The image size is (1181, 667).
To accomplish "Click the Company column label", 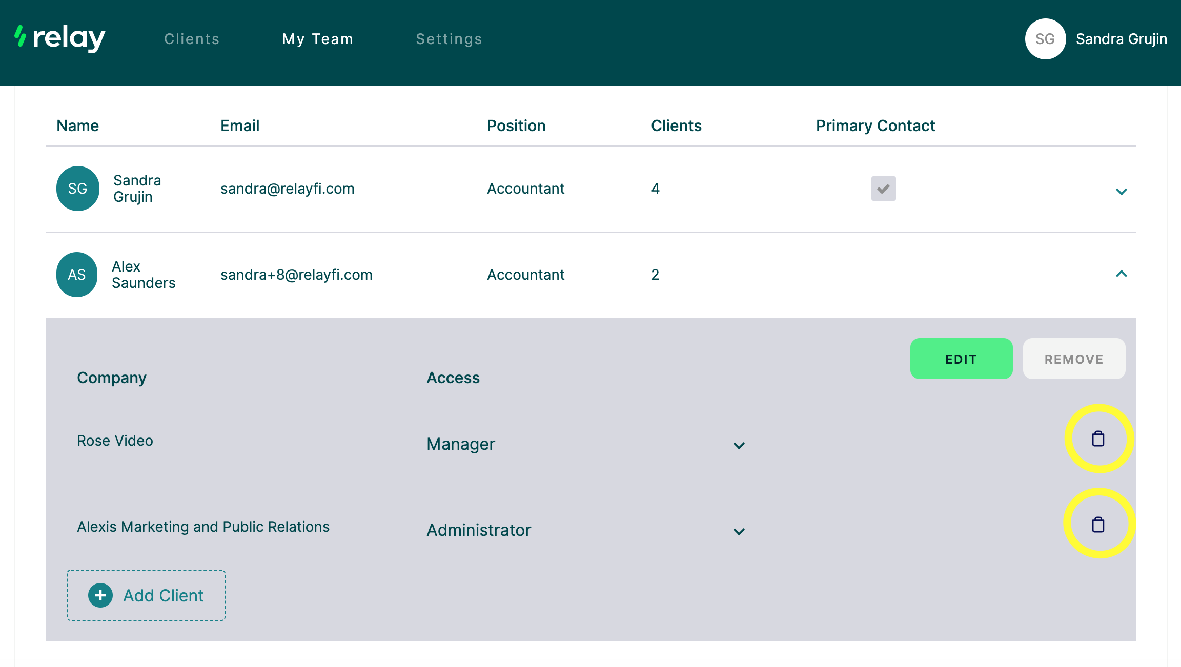I will click(112, 378).
